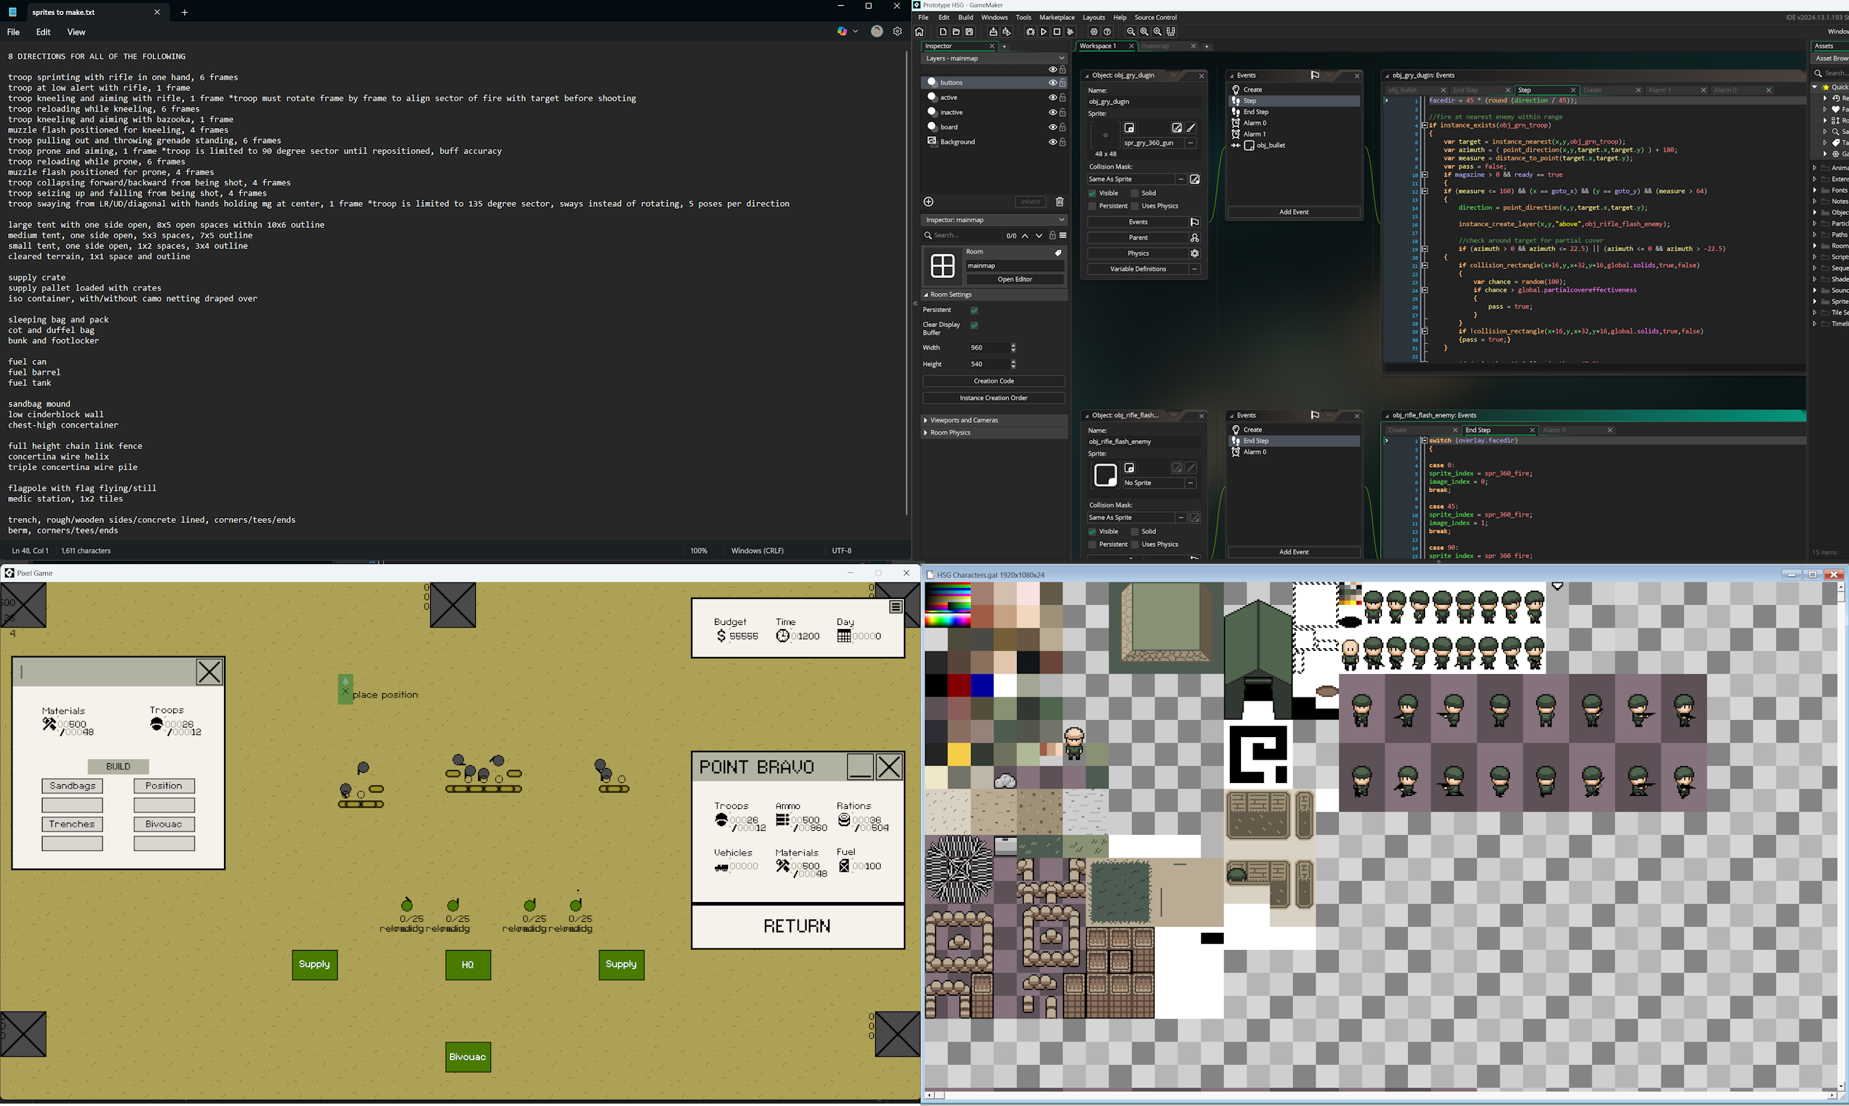Edit image brush icon for obj_gry_dugin sprite

click(1192, 128)
